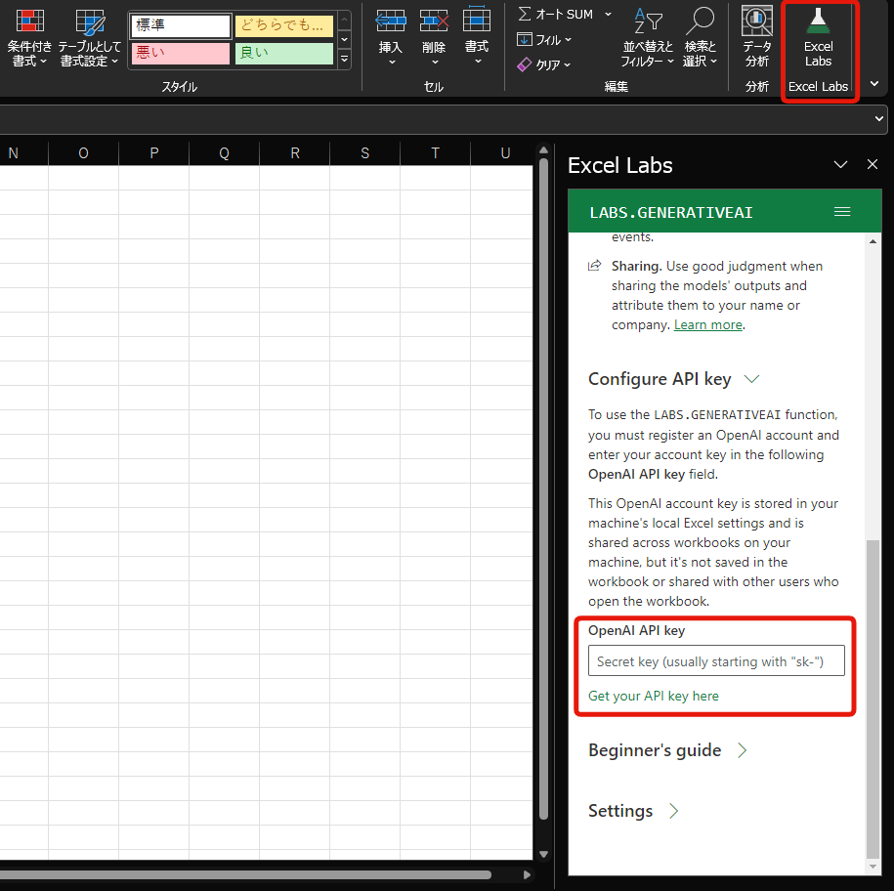The height and width of the screenshot is (891, 894).
Task: Close the Excel Labs task pane
Action: coord(873,165)
